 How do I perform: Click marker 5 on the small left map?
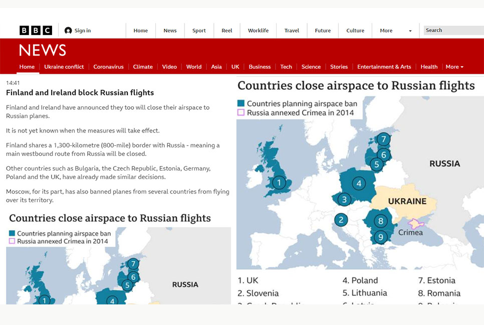click(127, 285)
